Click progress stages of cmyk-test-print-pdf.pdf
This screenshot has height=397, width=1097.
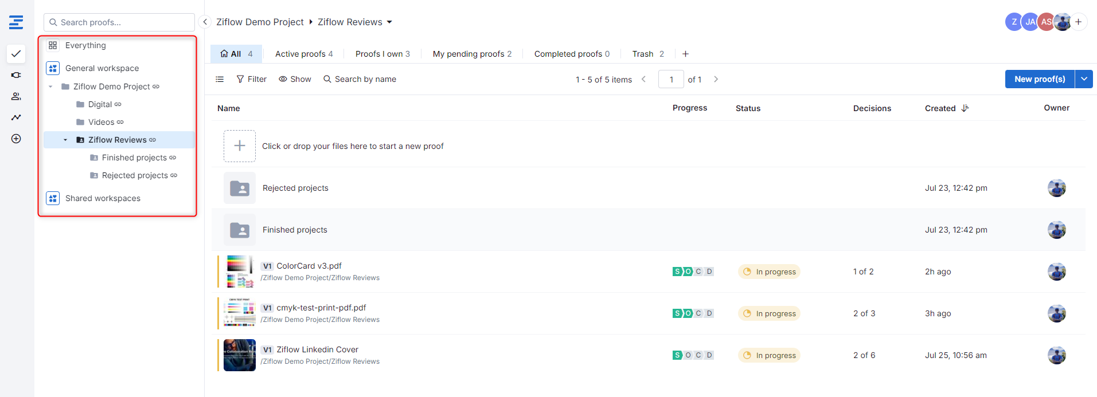pos(693,313)
